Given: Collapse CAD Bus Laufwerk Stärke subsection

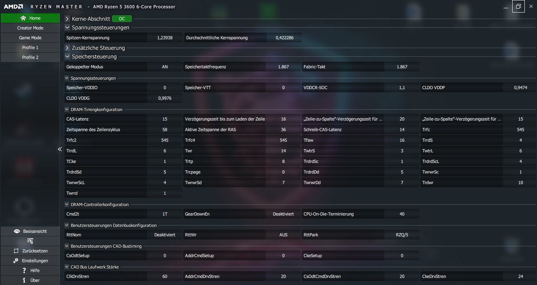Looking at the screenshot, I should 67,267.
